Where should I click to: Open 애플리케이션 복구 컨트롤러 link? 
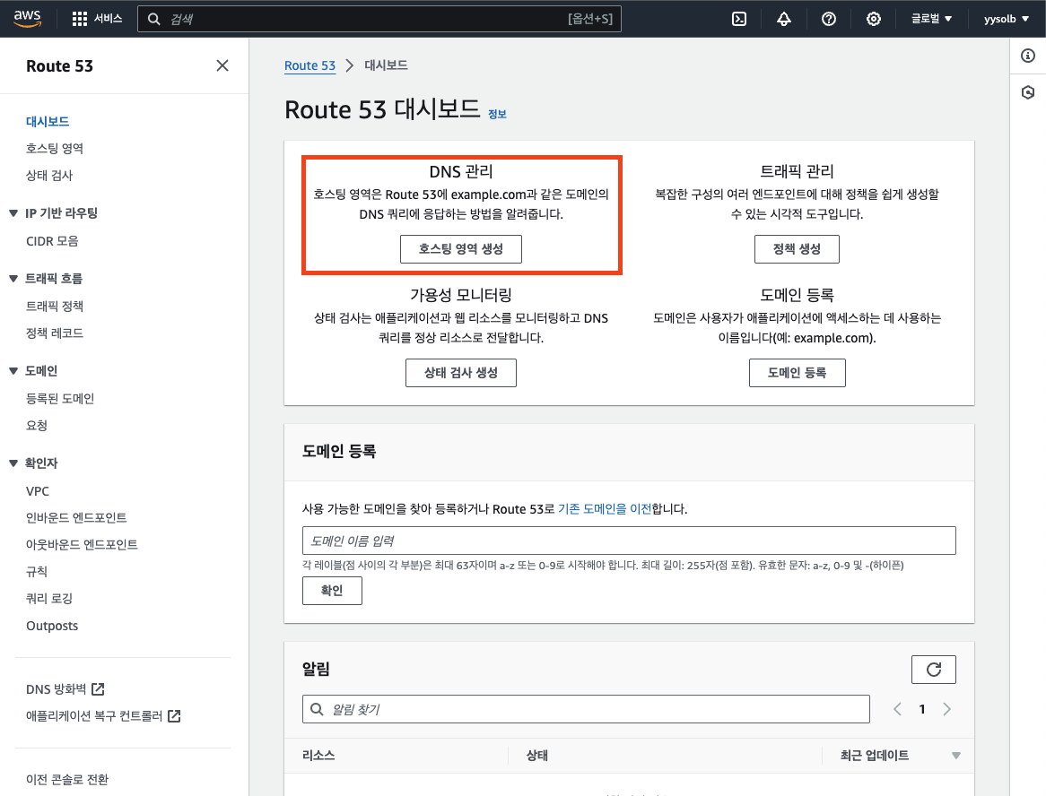pos(94,716)
